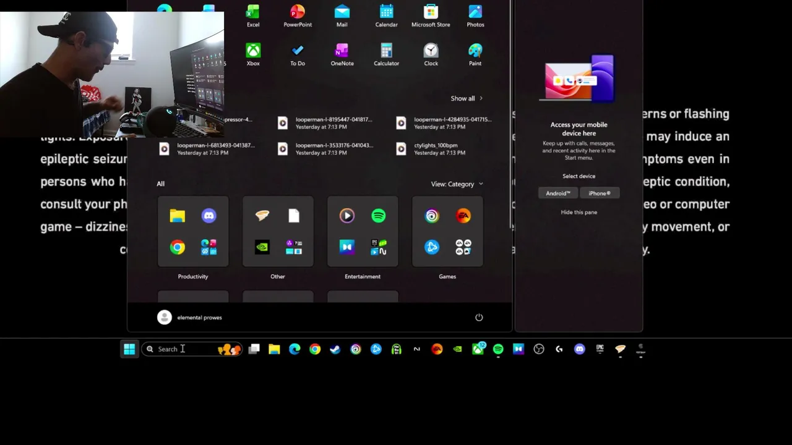The image size is (792, 445).
Task: Open Spotify on taskbar
Action: (498, 349)
